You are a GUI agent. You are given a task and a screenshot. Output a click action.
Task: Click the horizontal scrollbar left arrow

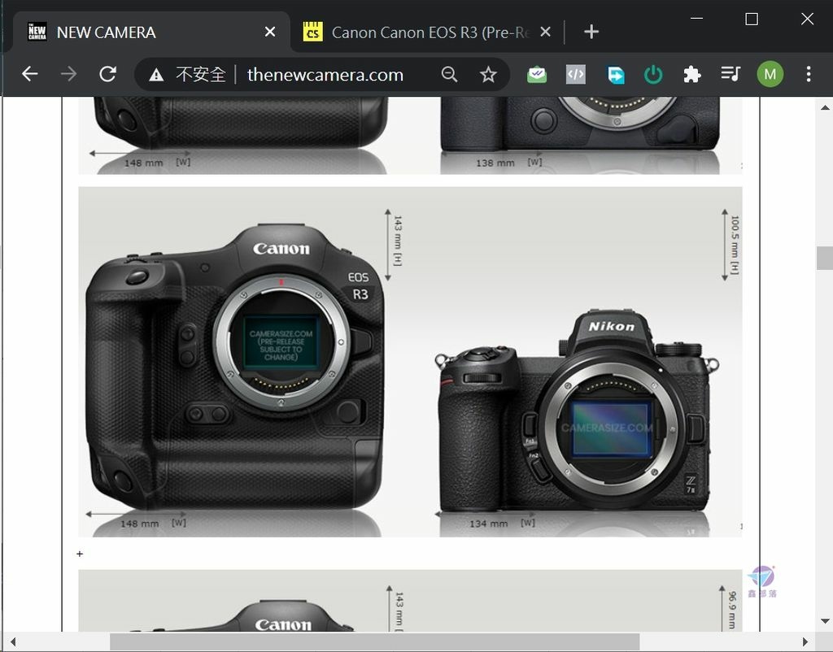point(13,641)
